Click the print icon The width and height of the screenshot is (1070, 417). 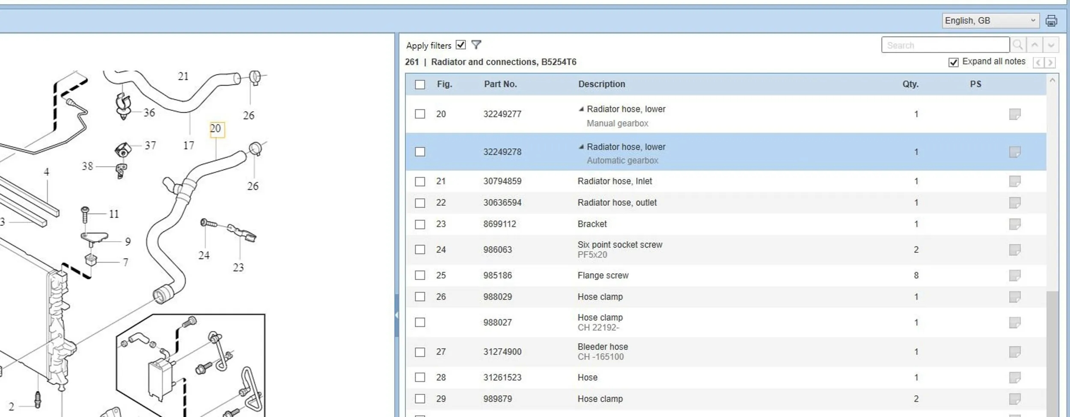click(1052, 21)
